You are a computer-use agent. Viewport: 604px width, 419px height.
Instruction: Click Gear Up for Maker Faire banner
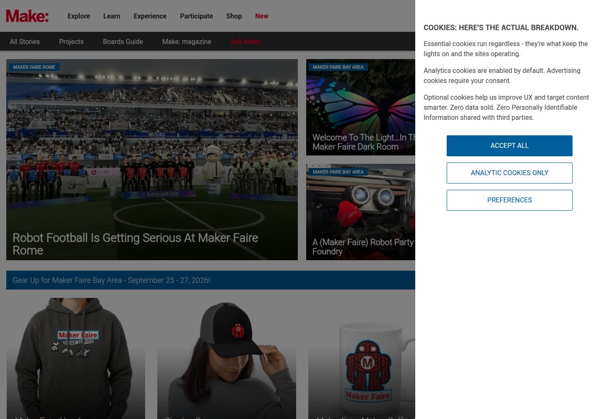coord(211,280)
